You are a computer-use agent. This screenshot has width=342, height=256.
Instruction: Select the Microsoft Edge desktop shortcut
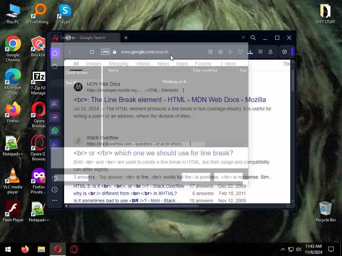(13, 82)
